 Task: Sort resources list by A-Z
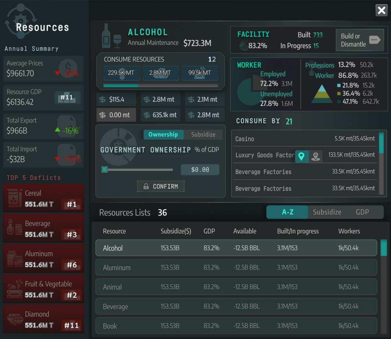tap(287, 212)
